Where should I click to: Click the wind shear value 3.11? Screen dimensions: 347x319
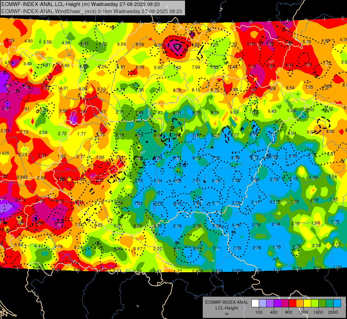[x=217, y=248]
